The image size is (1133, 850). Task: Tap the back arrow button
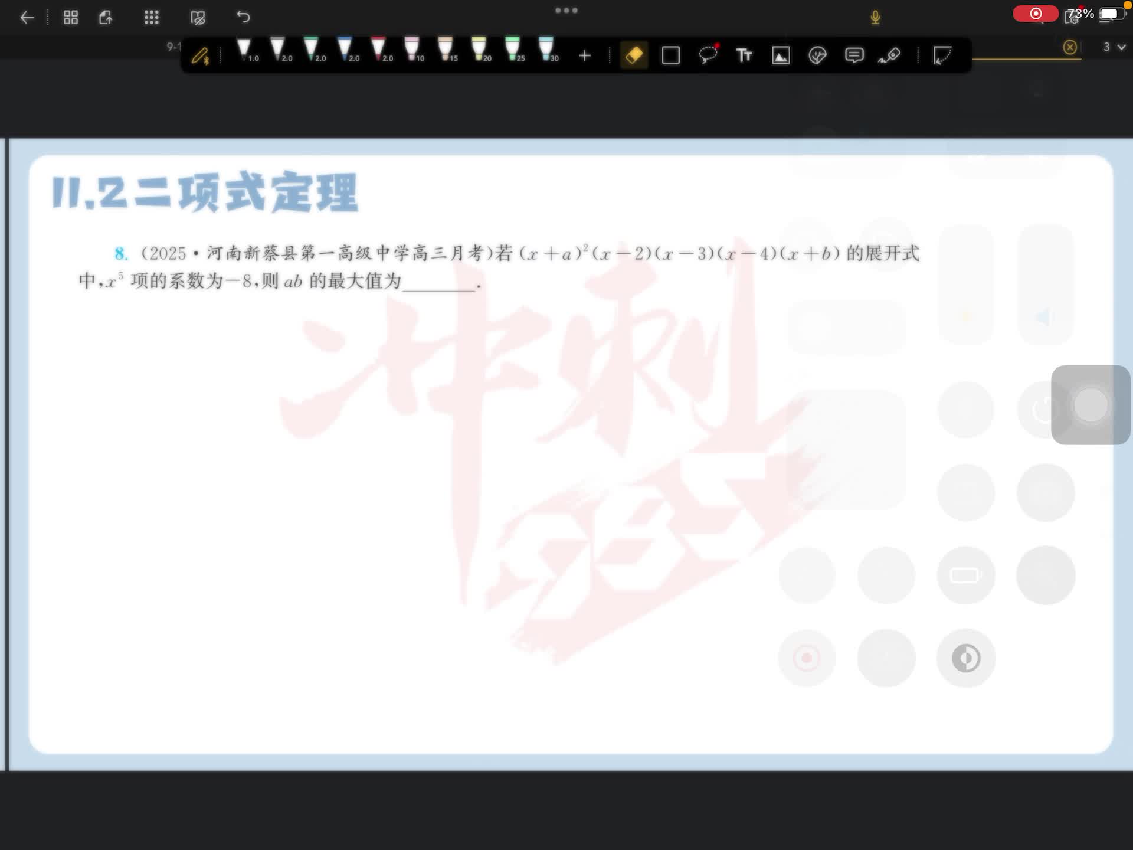pos(27,18)
